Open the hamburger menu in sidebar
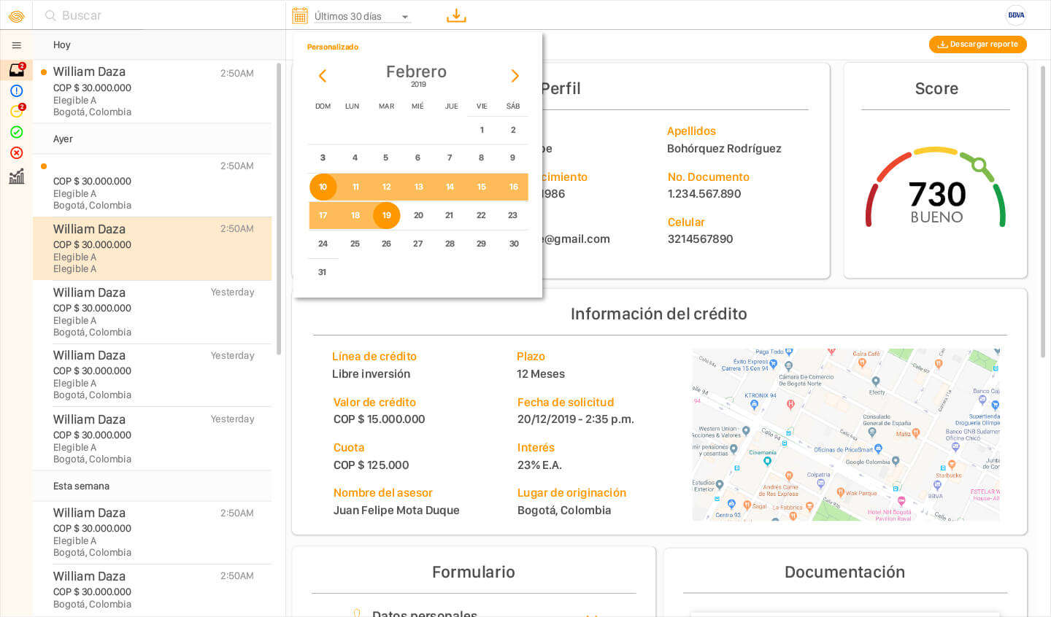This screenshot has height=617, width=1051. (x=16, y=45)
